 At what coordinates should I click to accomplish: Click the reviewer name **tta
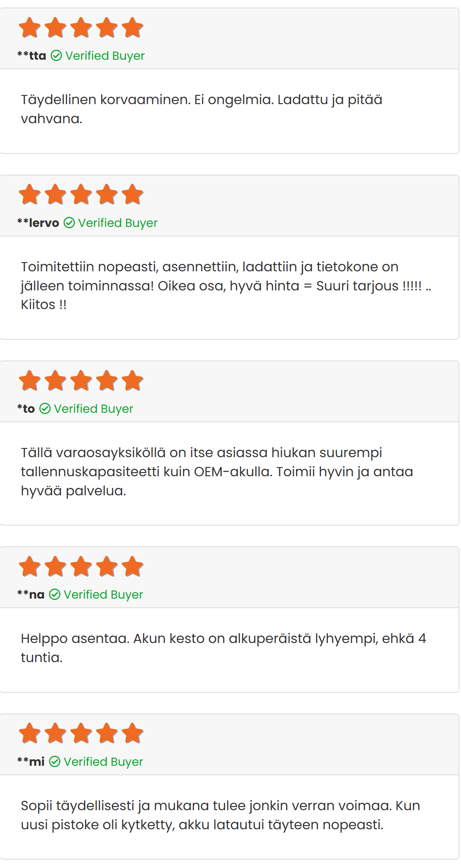pos(32,56)
